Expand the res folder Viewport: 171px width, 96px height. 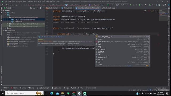tap(6, 28)
